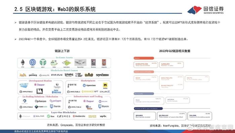Click the Cosmos layer-one blockchain logo
This screenshot has width=235, height=133.
pyautogui.click(x=63, y=116)
